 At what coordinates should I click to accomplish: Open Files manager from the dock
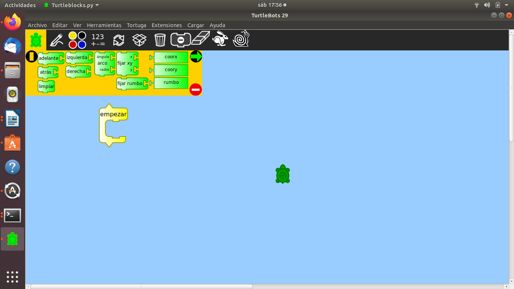12,70
